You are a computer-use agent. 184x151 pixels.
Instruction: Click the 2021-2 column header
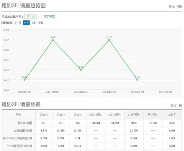click(x=78, y=114)
